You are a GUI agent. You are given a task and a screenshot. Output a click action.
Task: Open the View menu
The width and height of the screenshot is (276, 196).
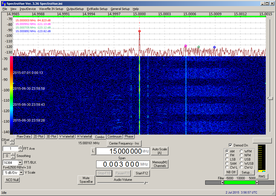13,9
